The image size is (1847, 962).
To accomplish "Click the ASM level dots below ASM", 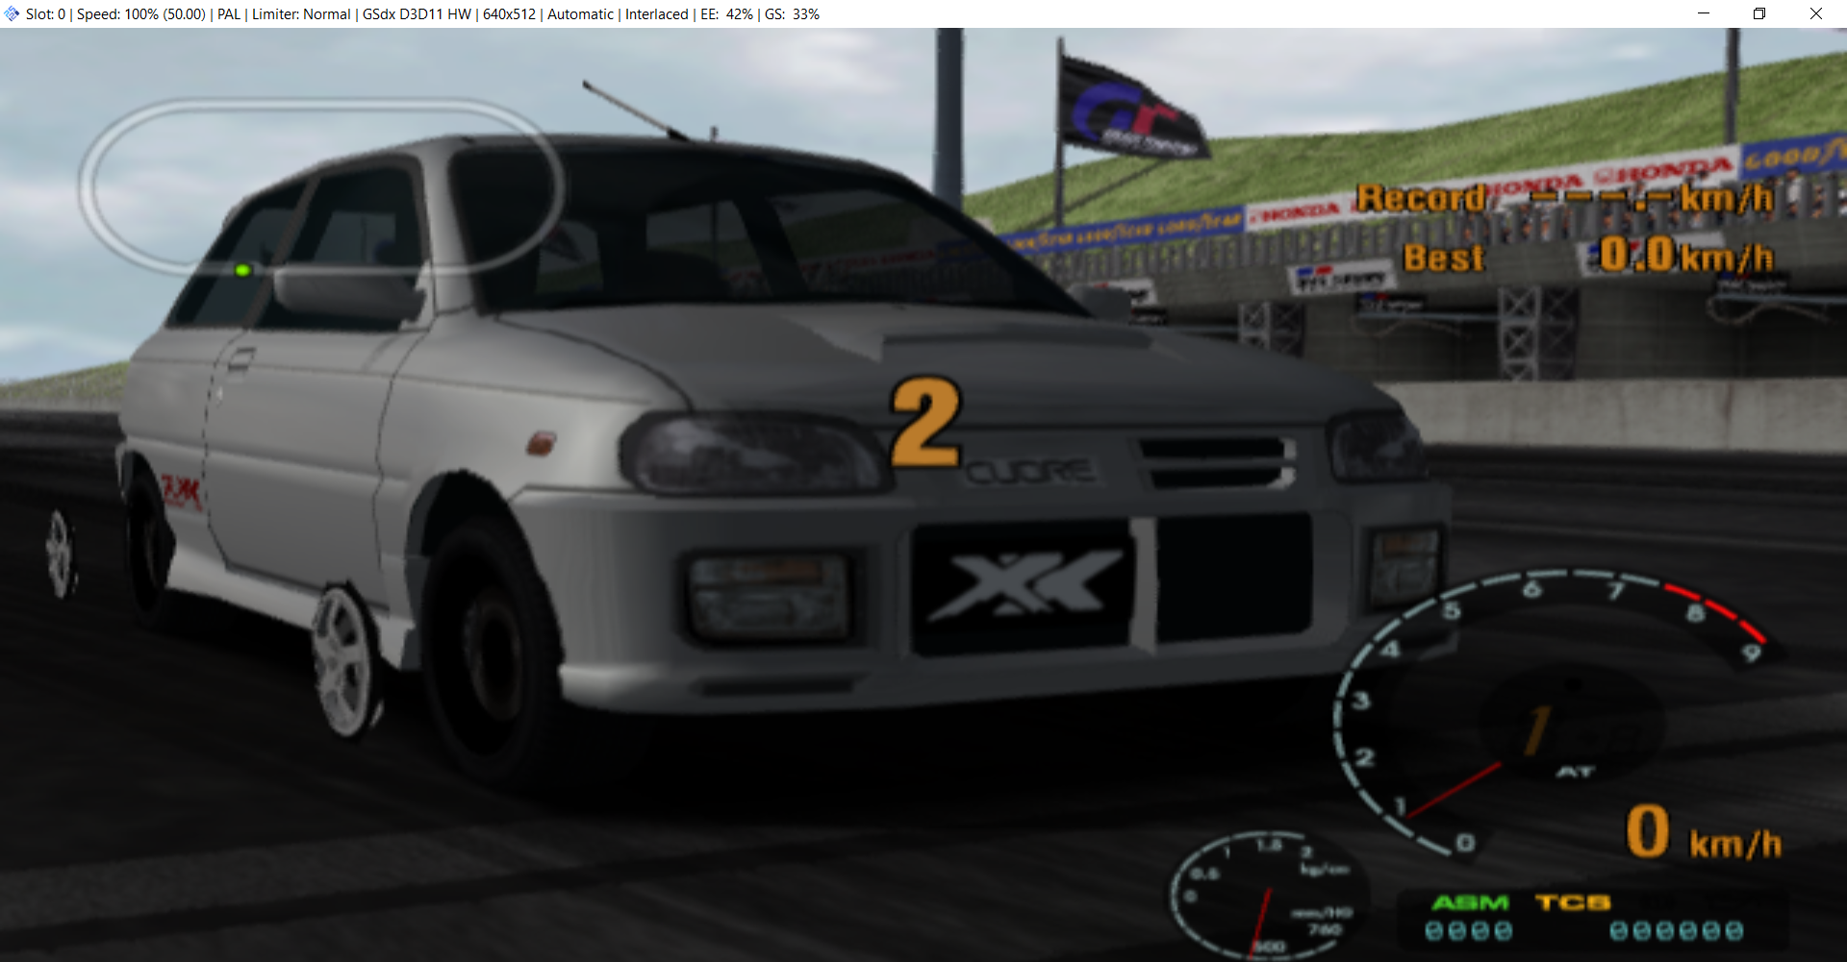I will pos(1468,930).
